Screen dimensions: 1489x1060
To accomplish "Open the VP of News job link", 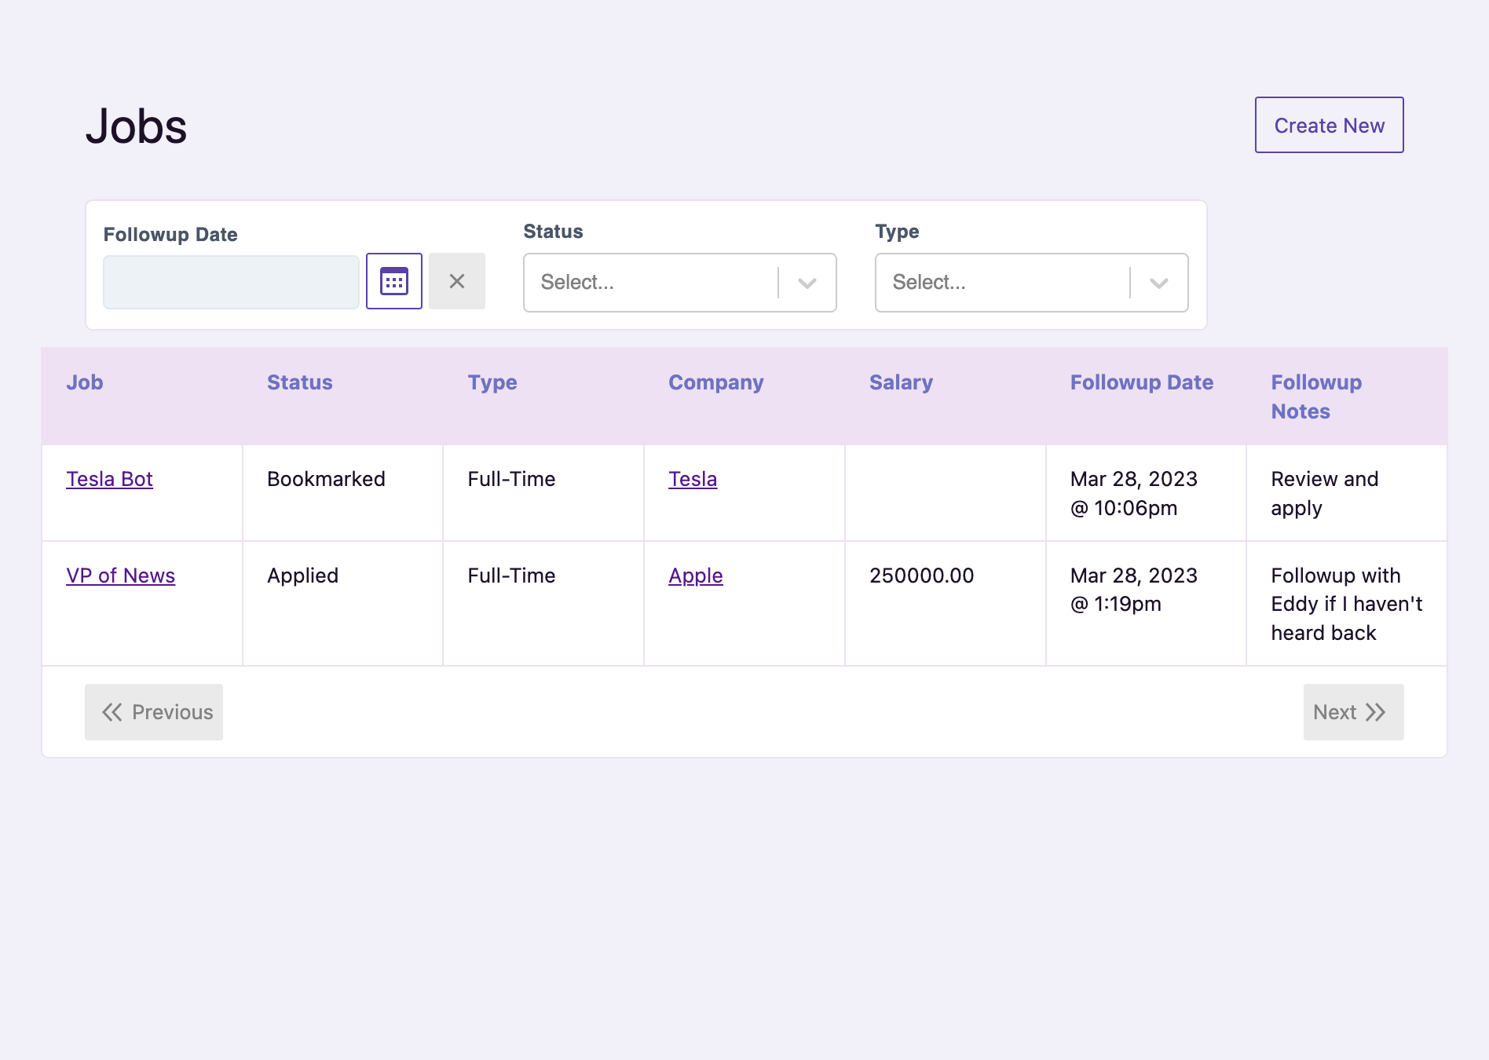I will pyautogui.click(x=120, y=576).
